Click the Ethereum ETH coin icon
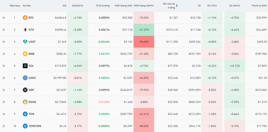 tap(25, 30)
